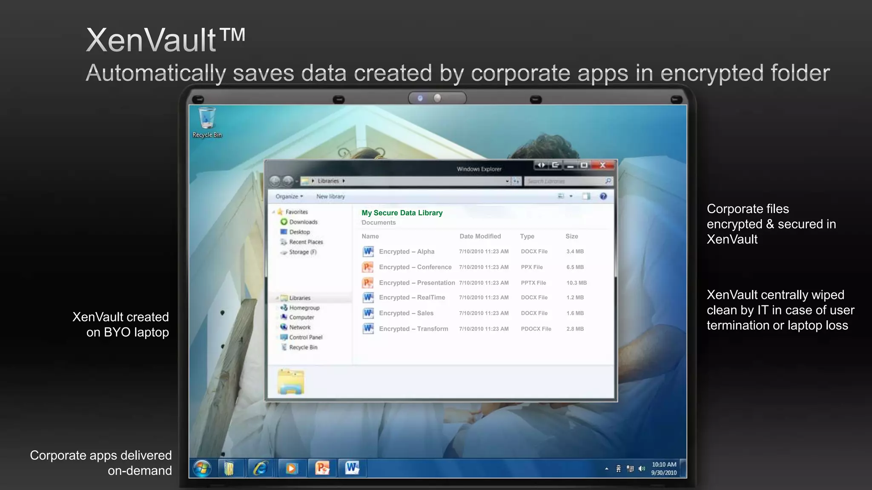Click the volume speaker tray icon

642,469
